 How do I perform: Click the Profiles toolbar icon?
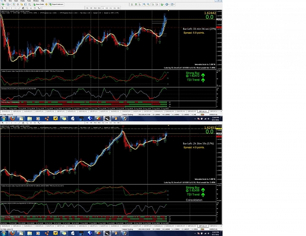click(x=8, y=4)
